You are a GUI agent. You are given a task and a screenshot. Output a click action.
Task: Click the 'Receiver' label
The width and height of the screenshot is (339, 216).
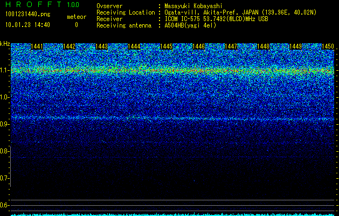pos(109,19)
